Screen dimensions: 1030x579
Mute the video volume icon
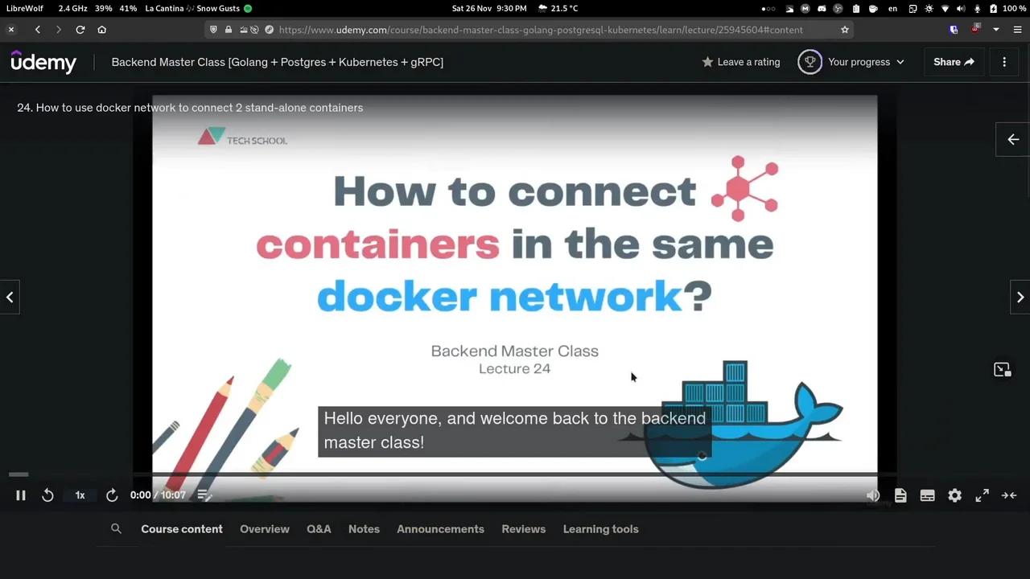point(873,495)
